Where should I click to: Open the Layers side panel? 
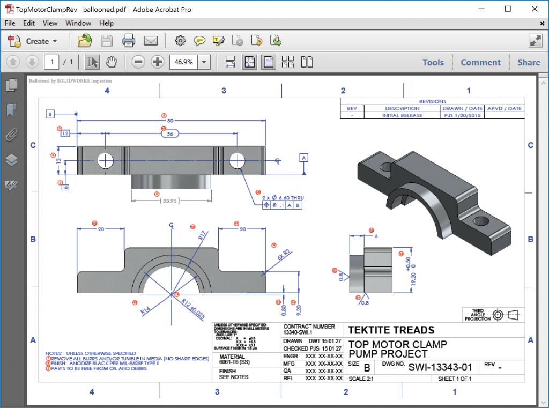pos(12,160)
